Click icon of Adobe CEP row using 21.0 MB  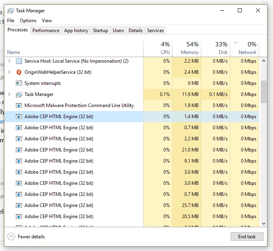tap(19, 150)
